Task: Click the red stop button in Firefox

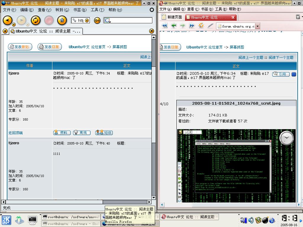Action: (x=49, y=20)
